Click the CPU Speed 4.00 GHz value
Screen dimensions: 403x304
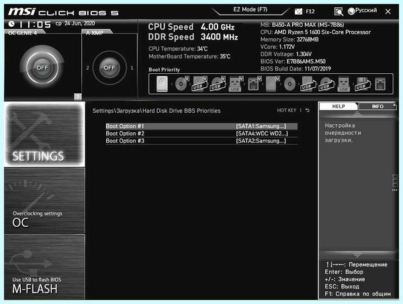(x=218, y=27)
